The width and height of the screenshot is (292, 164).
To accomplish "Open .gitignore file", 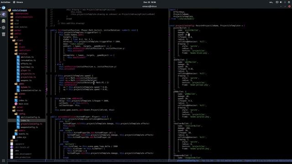I will [x=19, y=144].
